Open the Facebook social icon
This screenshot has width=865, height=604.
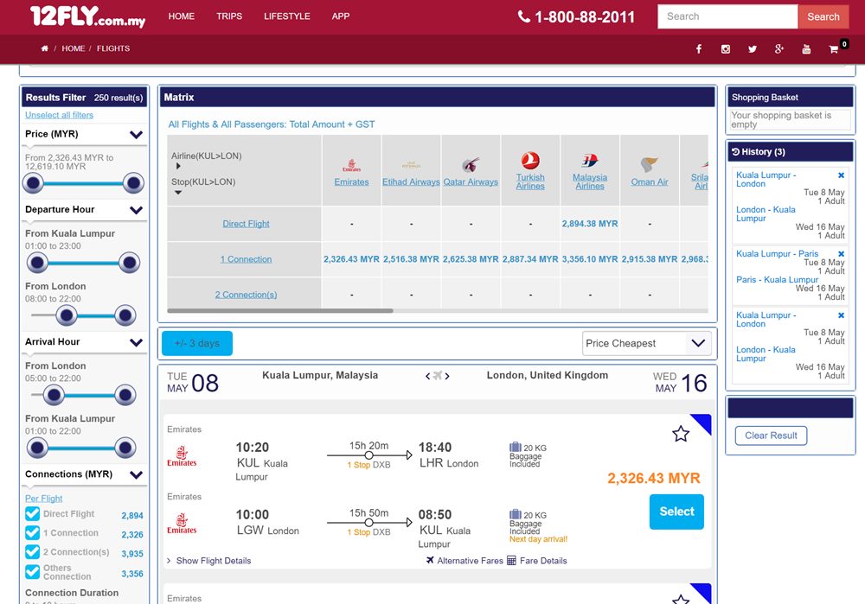point(698,49)
